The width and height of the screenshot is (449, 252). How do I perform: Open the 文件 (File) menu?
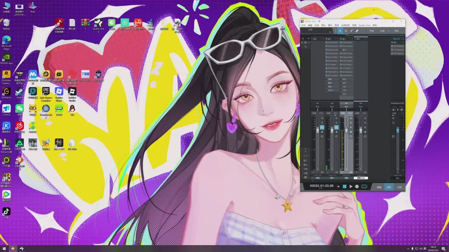click(304, 25)
